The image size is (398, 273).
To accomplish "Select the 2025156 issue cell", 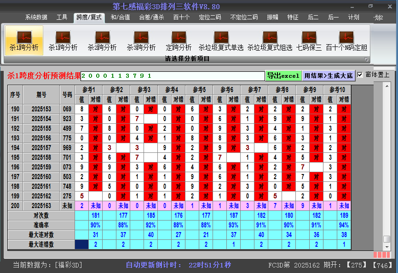I will click(x=41, y=138).
